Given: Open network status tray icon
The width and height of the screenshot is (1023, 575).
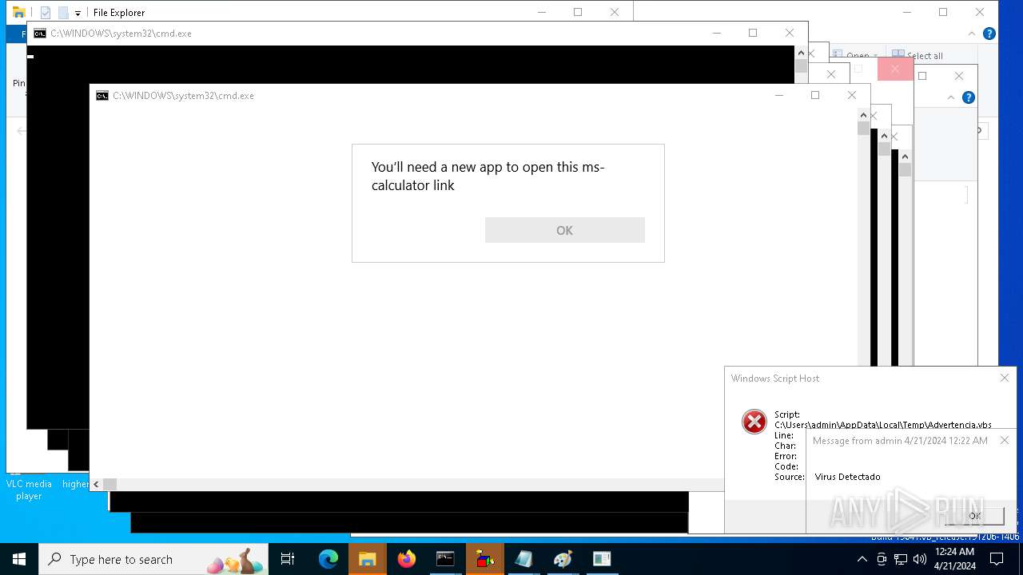Looking at the screenshot, I should [901, 559].
